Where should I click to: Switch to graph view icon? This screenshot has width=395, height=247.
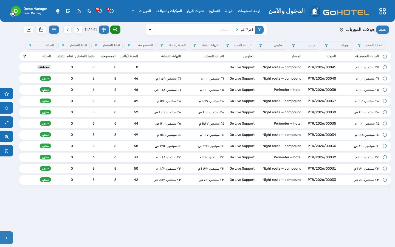point(29,30)
